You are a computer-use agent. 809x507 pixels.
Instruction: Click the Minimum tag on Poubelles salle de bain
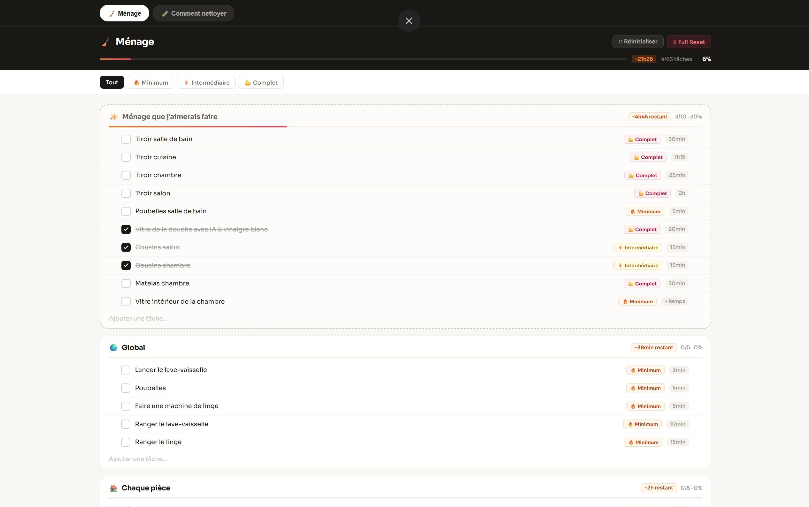point(645,211)
